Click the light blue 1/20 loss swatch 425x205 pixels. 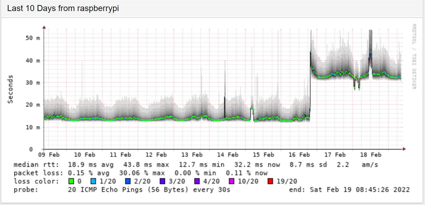[94, 181]
